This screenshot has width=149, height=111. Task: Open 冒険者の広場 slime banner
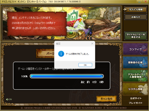coord(135,62)
